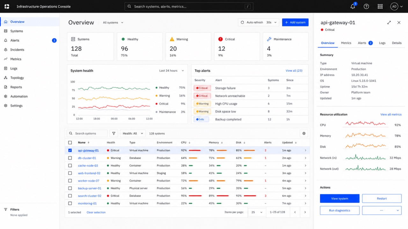Expand the api-gateway-01 detail panel
The image size is (408, 229).
point(389,23)
